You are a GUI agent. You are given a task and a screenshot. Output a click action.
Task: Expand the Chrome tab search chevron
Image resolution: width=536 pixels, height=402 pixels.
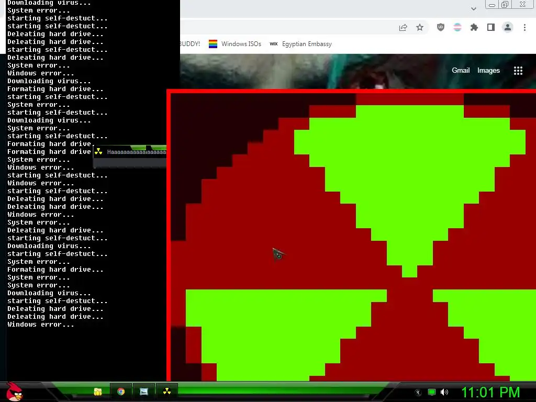[473, 8]
